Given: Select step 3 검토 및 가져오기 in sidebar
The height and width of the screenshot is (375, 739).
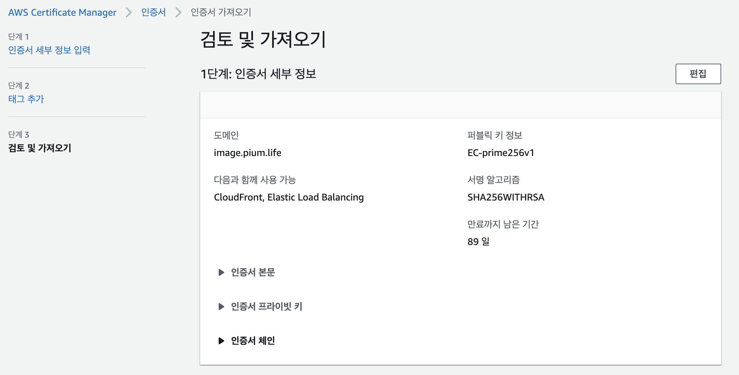Looking at the screenshot, I should 40,148.
